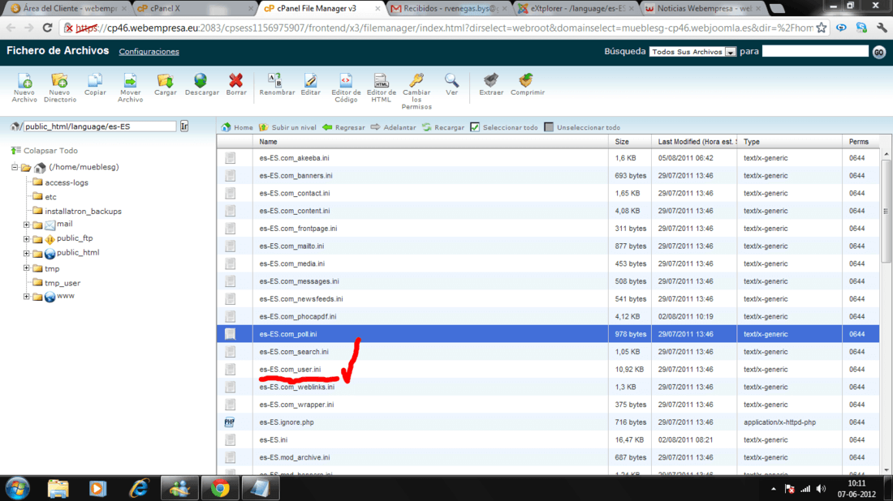
Task: Expand the www folder node
Action: [26, 296]
